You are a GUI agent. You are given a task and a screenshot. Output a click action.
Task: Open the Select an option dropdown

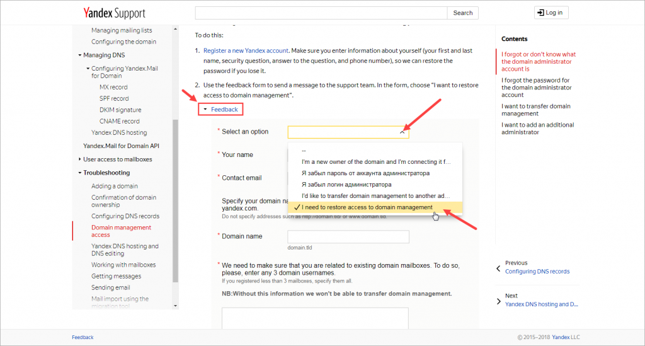(348, 132)
